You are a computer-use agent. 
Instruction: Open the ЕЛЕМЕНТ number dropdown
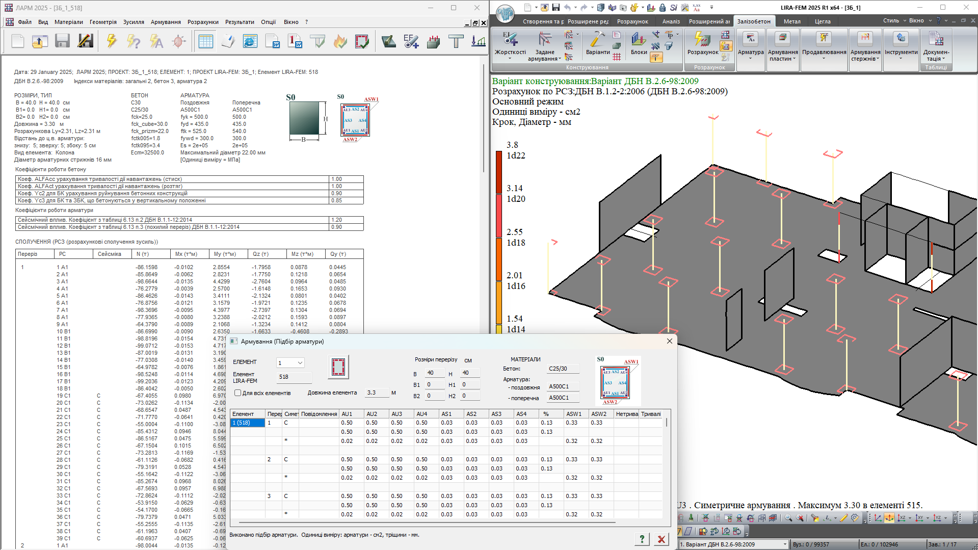click(300, 363)
